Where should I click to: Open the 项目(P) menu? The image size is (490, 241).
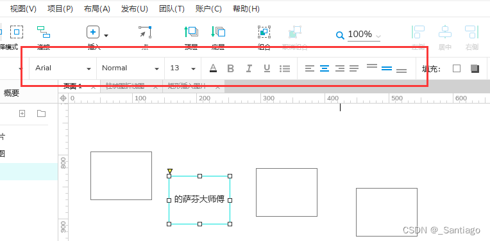click(x=60, y=9)
